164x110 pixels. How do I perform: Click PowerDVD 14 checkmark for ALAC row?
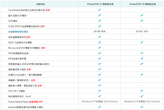point(142,96)
